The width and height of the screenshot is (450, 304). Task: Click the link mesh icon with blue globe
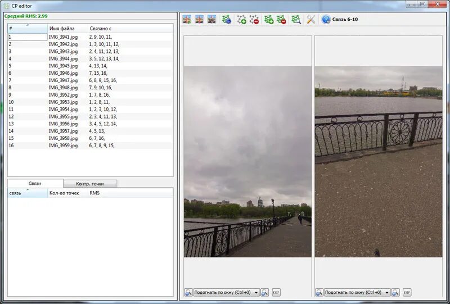227,20
